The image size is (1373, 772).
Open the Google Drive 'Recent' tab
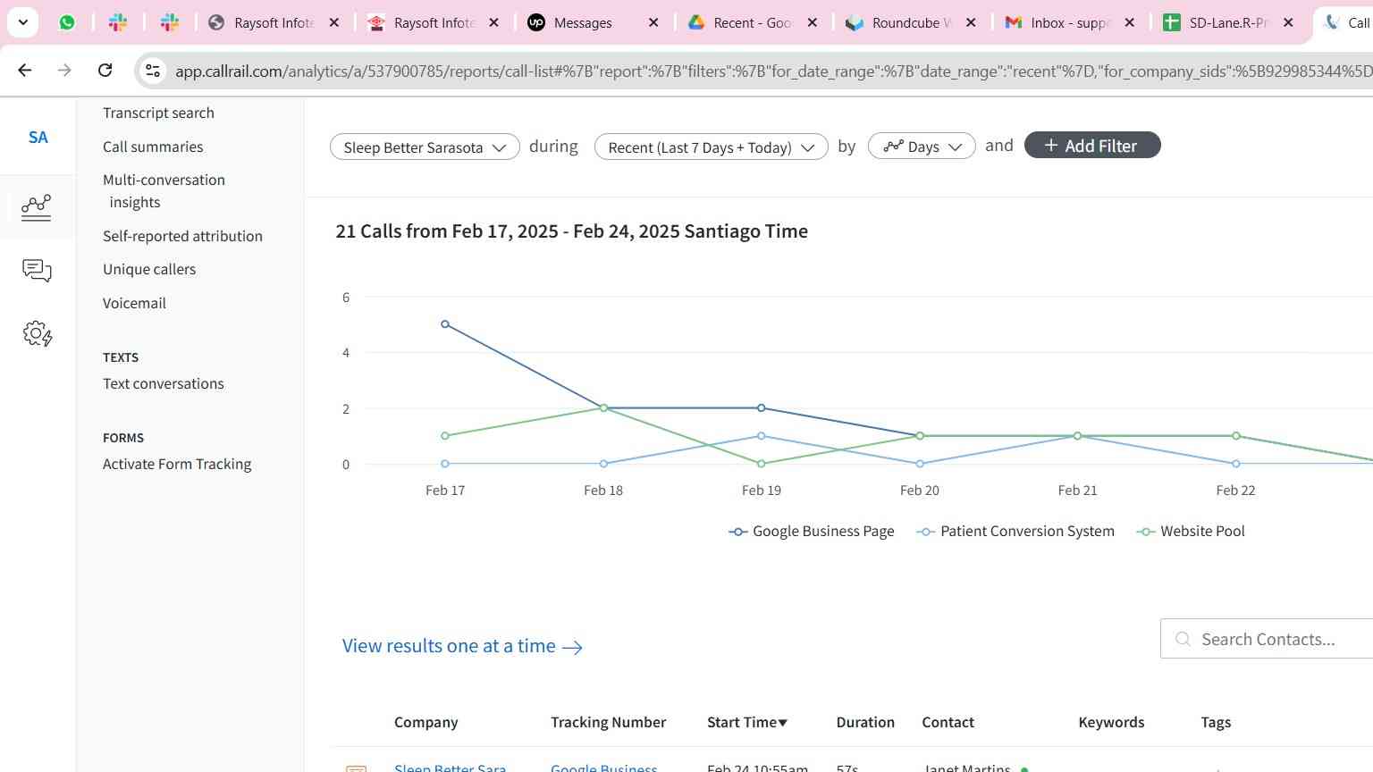point(753,22)
